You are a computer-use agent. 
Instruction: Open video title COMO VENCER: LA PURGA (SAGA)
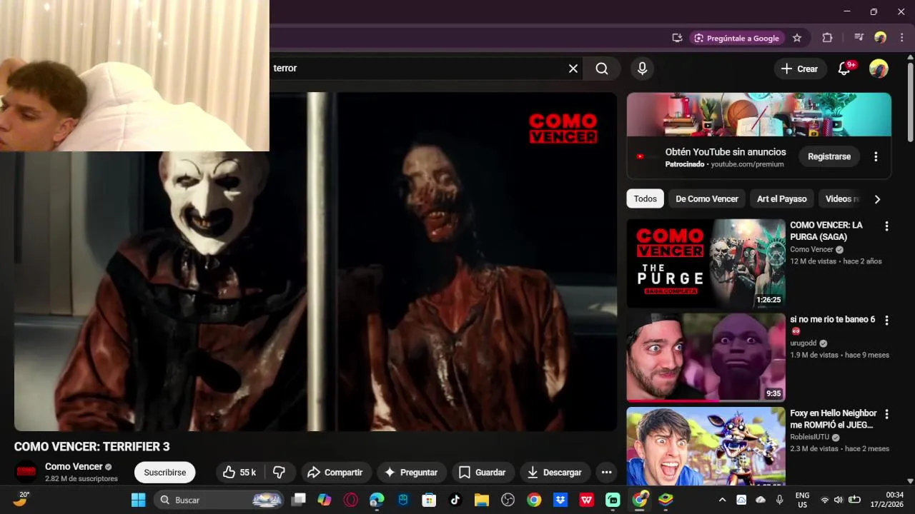(826, 231)
